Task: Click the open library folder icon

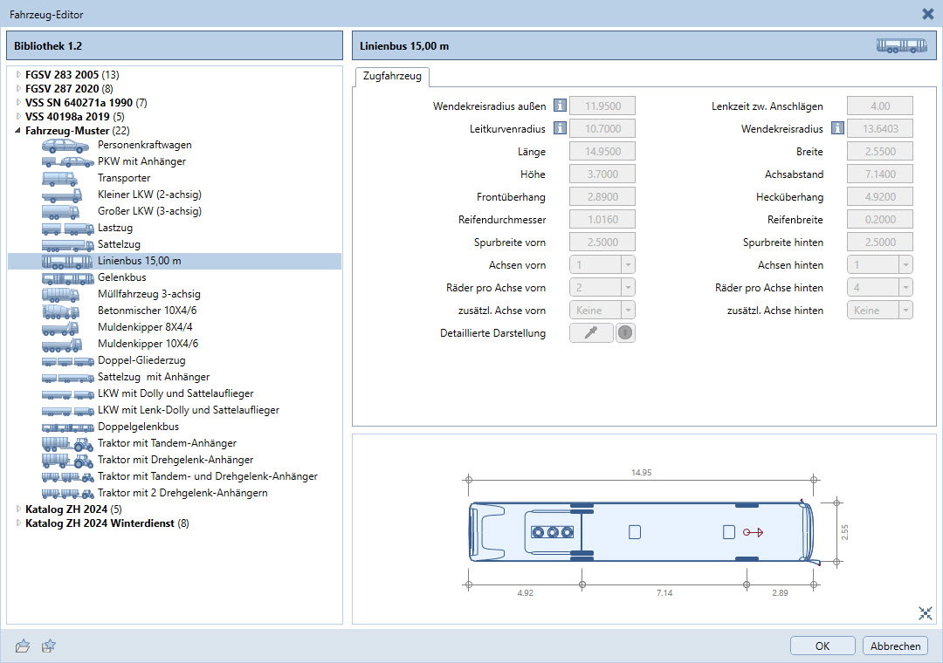Action: [23, 646]
